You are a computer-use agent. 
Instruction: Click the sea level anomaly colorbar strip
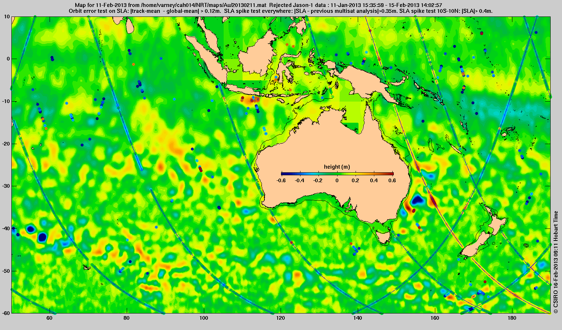point(337,174)
